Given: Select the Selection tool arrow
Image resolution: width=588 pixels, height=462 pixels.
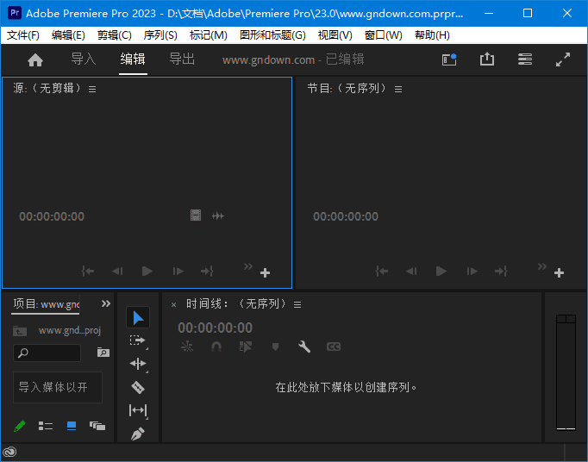Looking at the screenshot, I should pyautogui.click(x=138, y=317).
